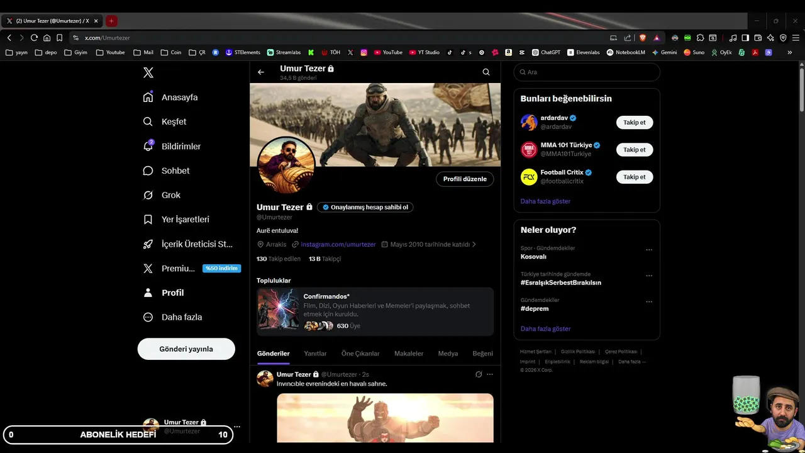Click the #deprem trending topic
Image resolution: width=805 pixels, height=453 pixels.
[x=535, y=309]
